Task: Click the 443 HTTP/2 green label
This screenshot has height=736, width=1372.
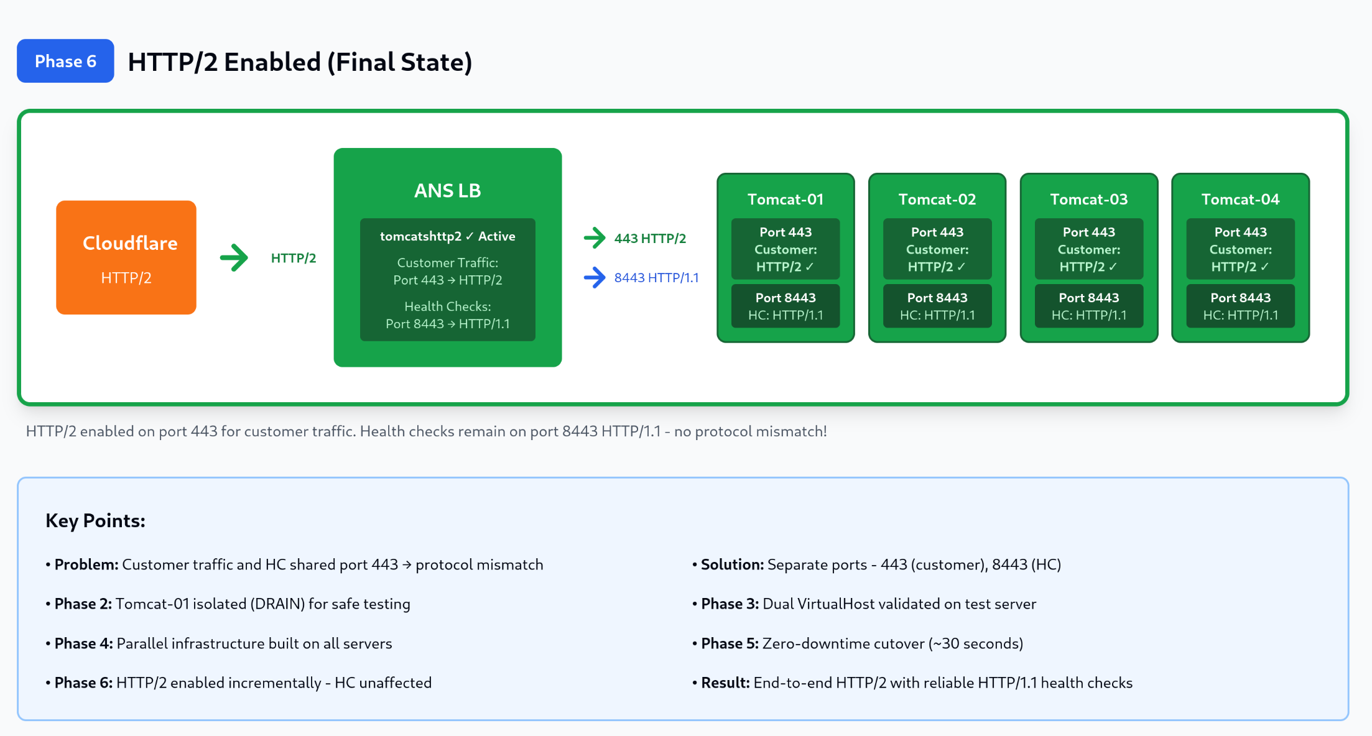Action: coord(650,238)
